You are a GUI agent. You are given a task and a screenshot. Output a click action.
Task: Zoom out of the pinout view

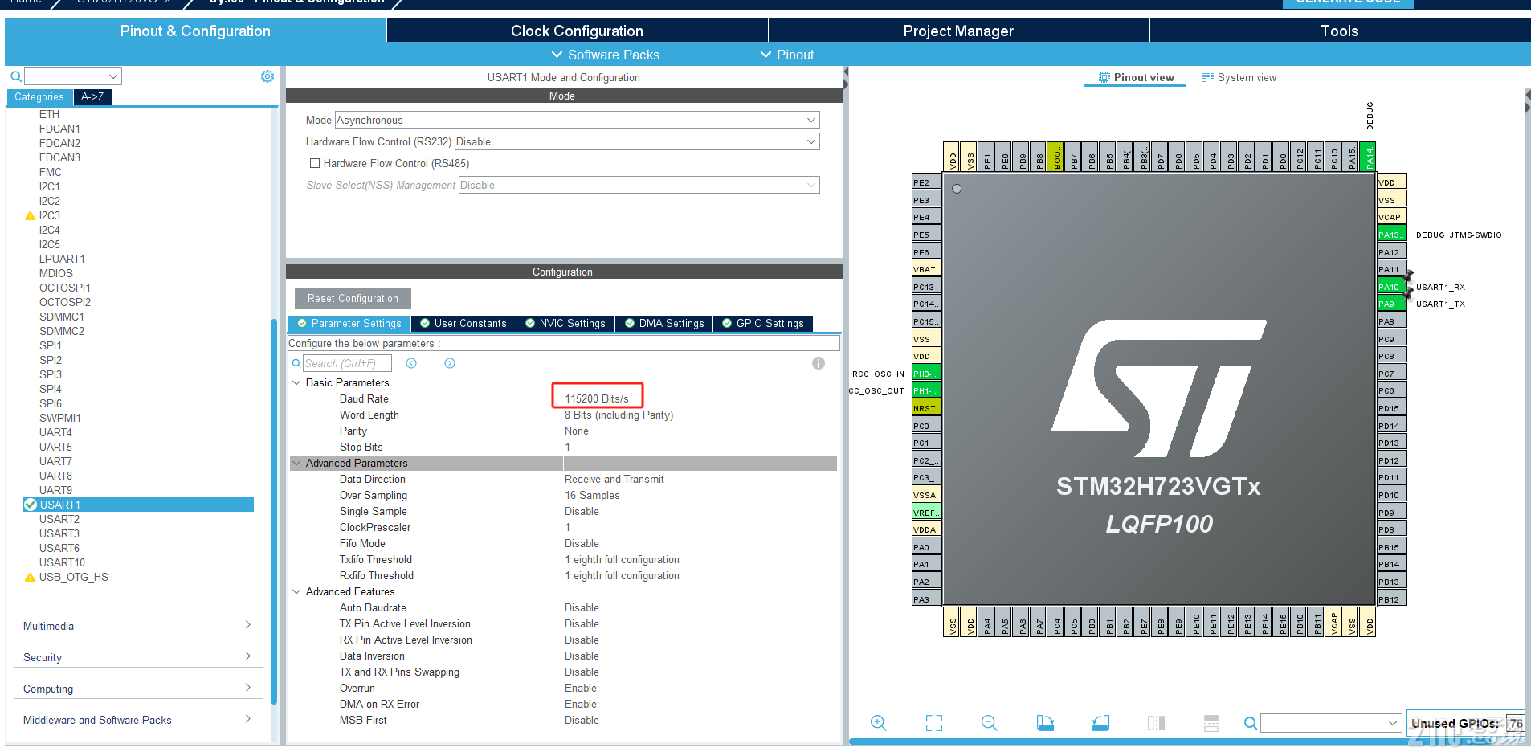click(990, 723)
